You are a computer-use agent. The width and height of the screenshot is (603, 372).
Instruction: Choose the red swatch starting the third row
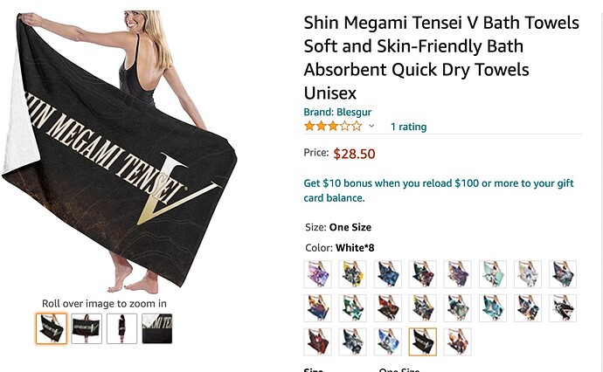[317, 341]
